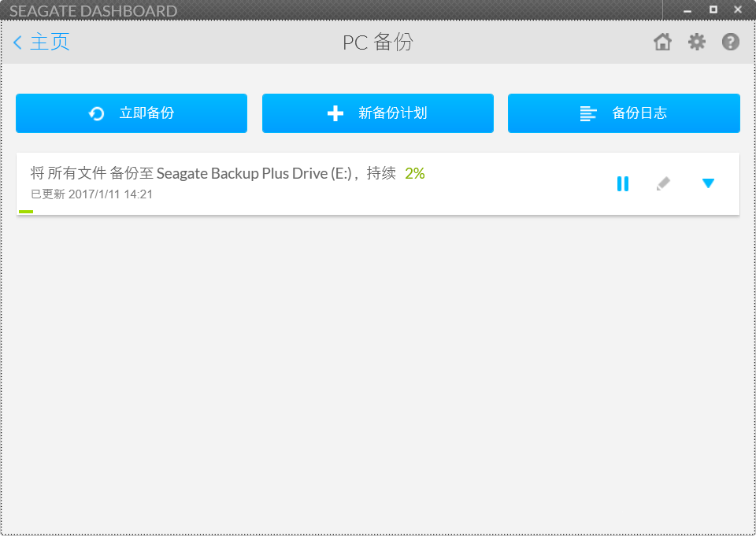Click the PC 备份 page title
This screenshot has width=756, height=536.
click(x=377, y=43)
